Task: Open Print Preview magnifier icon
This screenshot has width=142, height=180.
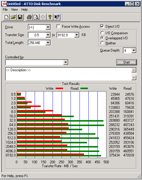Action: click(x=36, y=17)
